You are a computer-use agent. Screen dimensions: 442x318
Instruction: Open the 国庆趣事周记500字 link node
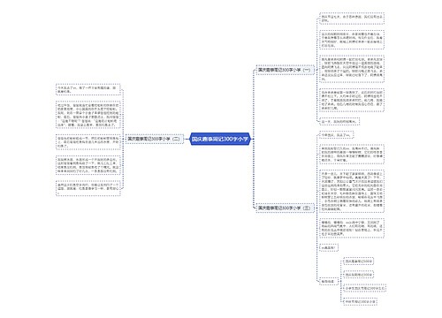pos(358,261)
